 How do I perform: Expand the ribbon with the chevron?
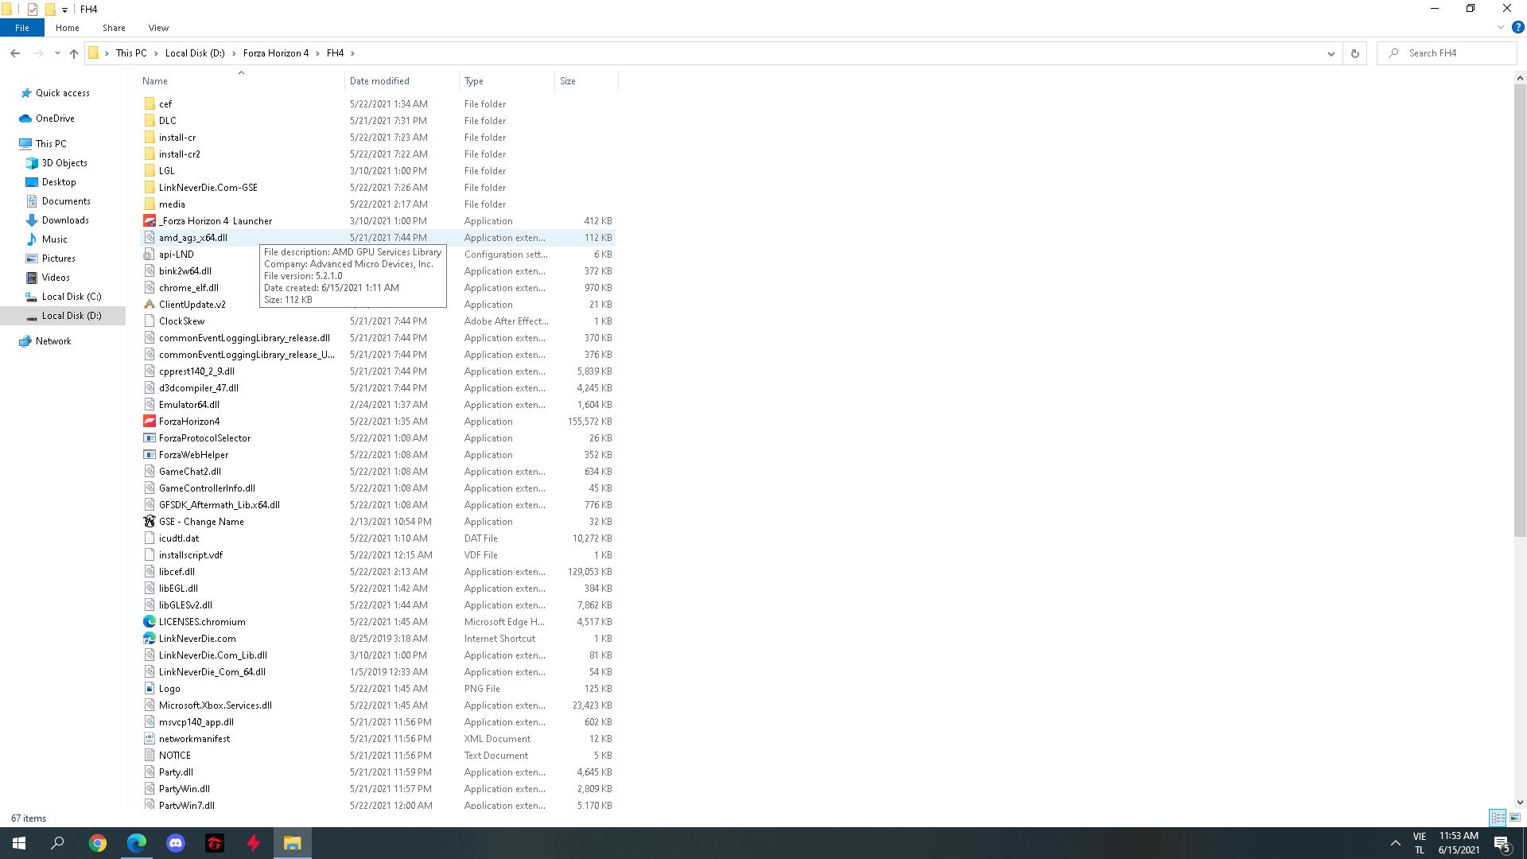(1501, 27)
